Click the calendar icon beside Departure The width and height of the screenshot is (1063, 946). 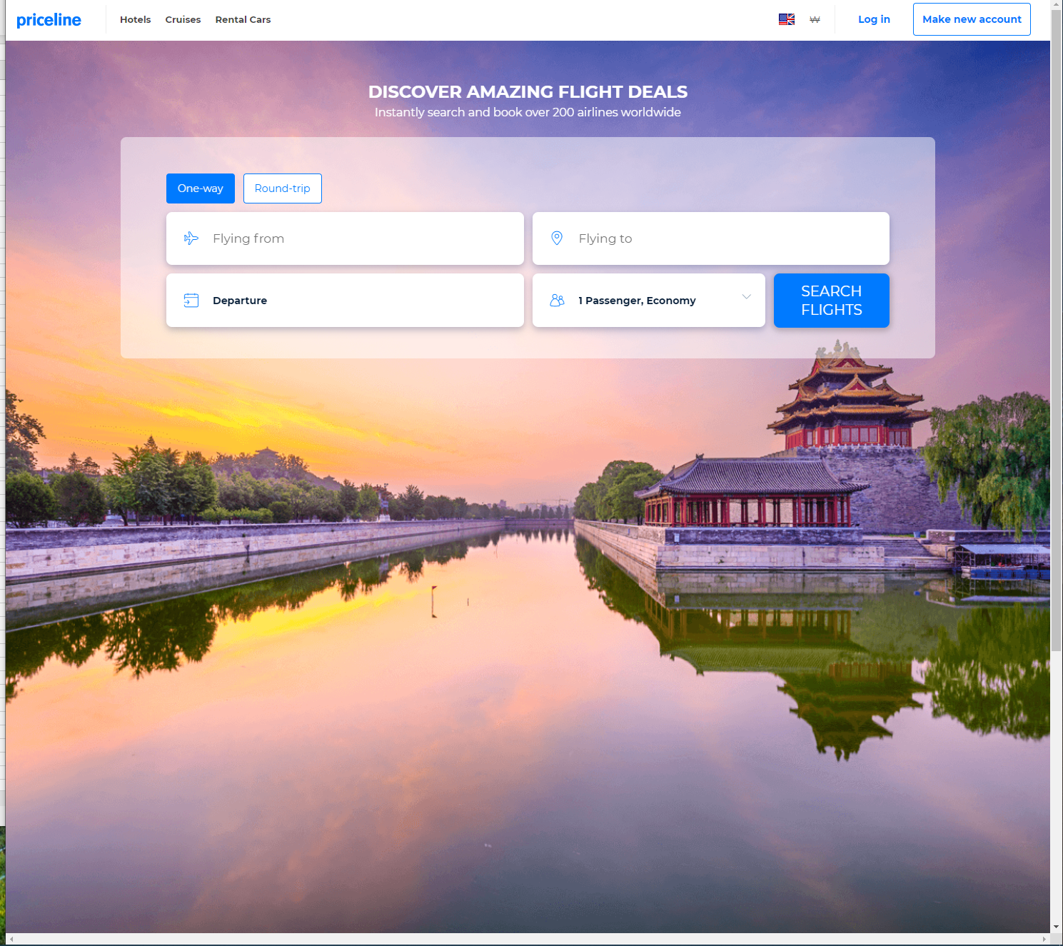point(191,301)
